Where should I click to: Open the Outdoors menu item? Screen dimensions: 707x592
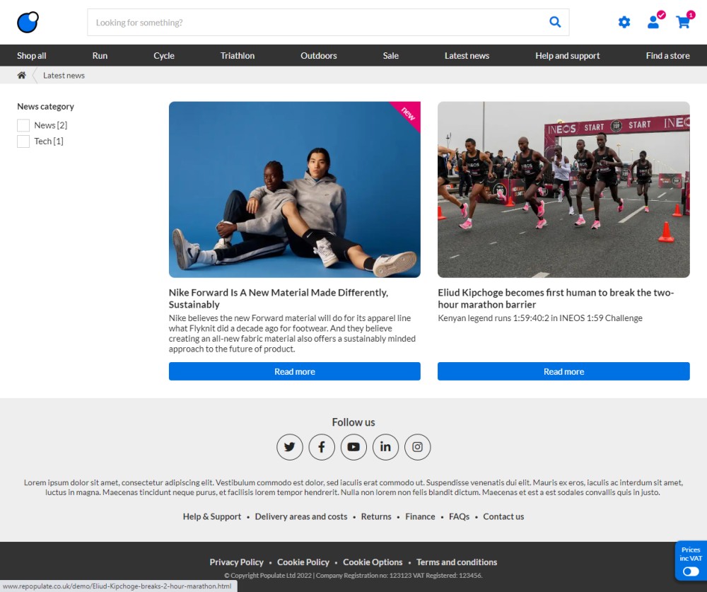[319, 55]
